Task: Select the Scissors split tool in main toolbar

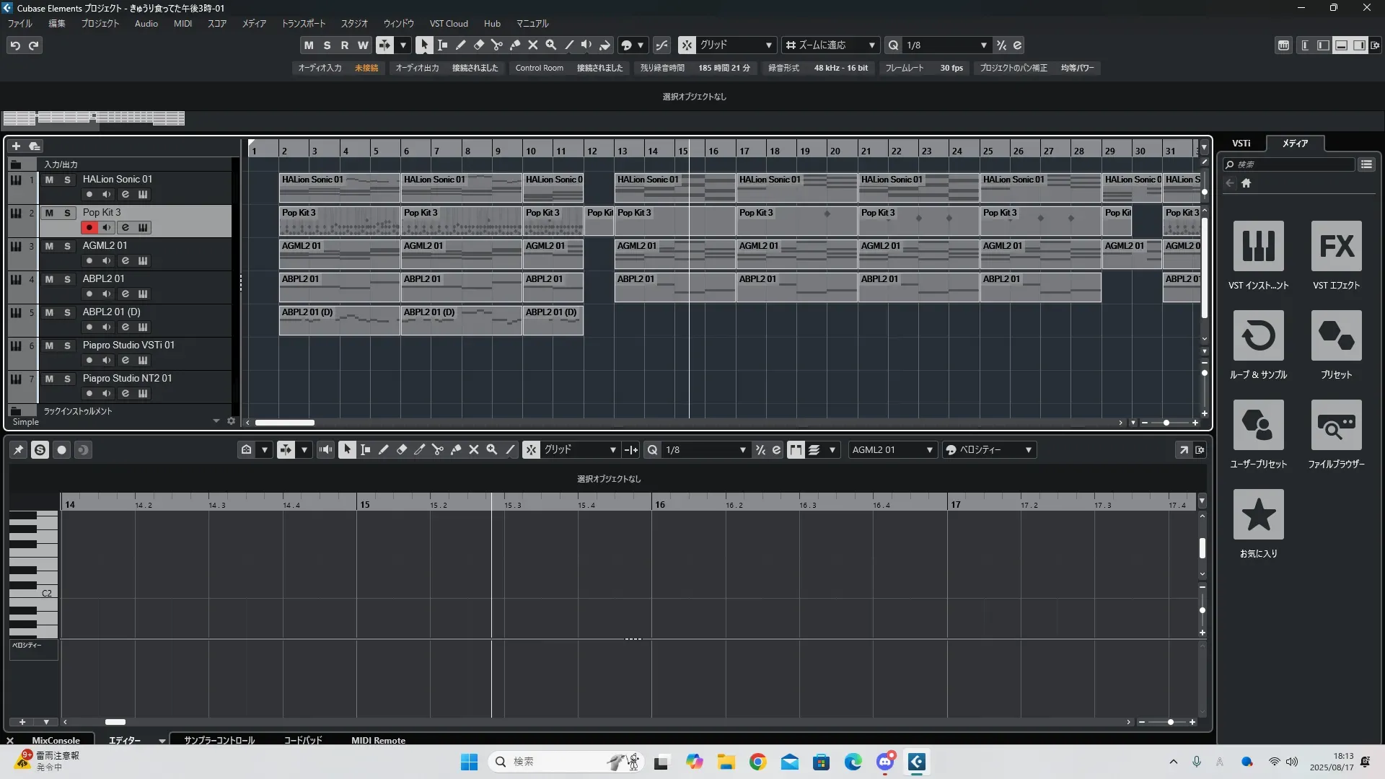Action: pyautogui.click(x=497, y=45)
